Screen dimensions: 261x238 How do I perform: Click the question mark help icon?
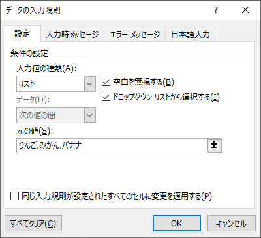click(x=216, y=10)
